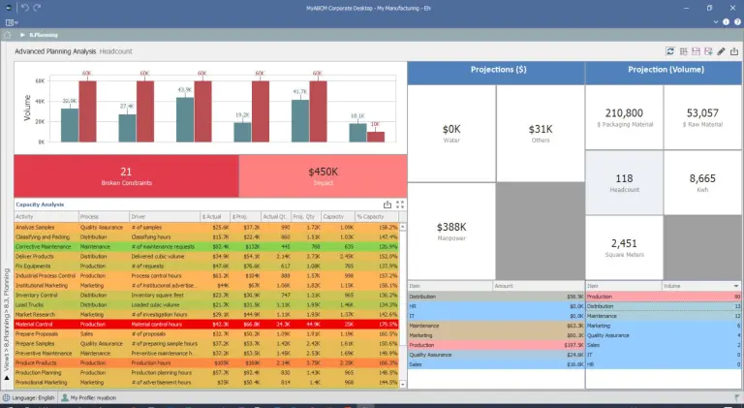744x408 pixels.
Task: Expand the 8.Planning breadcrumb arrow
Action: coord(21,34)
